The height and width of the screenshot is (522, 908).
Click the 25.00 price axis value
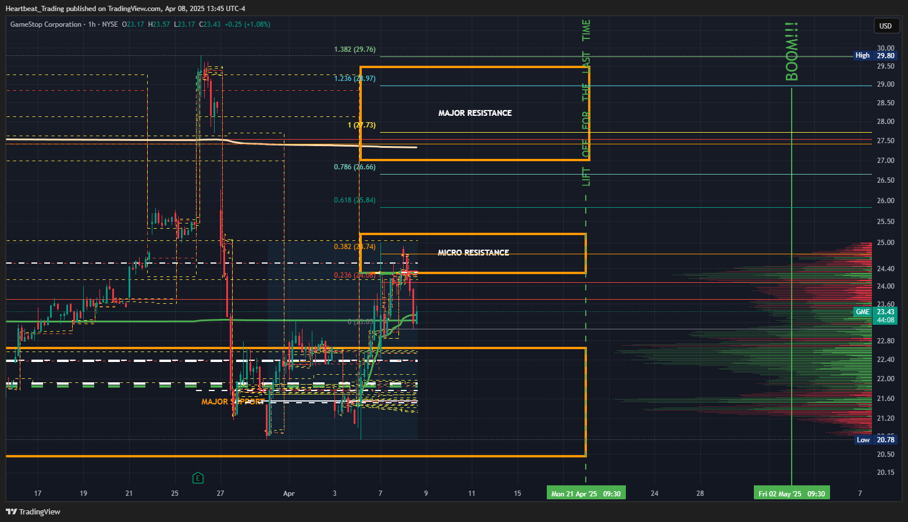(886, 243)
